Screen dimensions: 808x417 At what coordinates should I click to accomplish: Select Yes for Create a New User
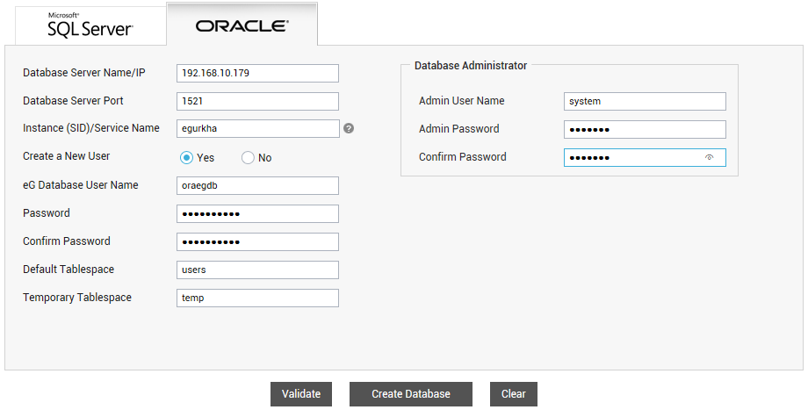186,157
